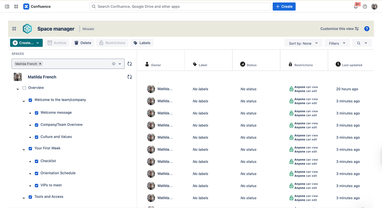Collapse the Your First Week node
The image size is (382, 208).
24,150
